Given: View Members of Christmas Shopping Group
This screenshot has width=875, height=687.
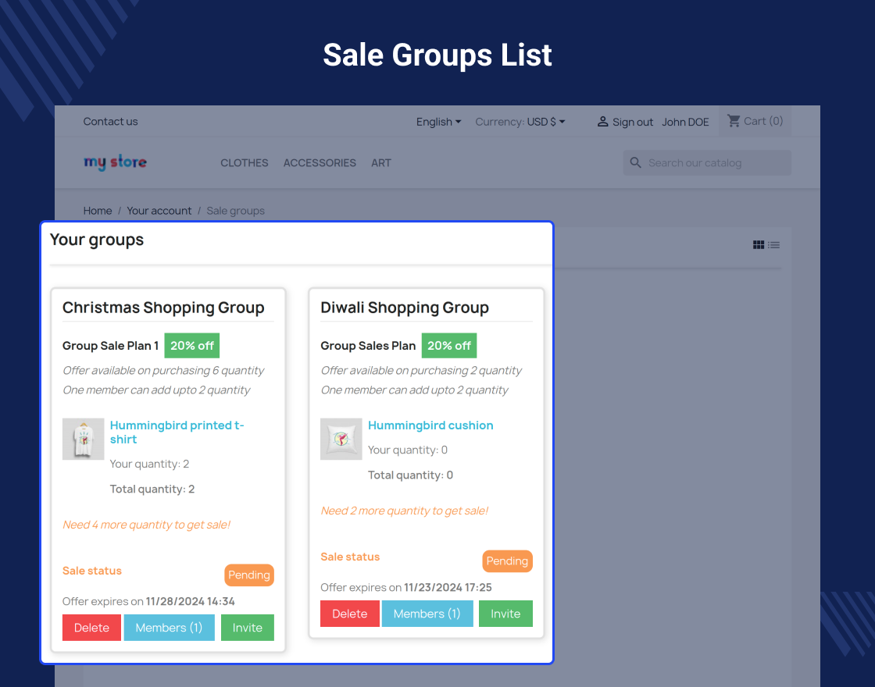Looking at the screenshot, I should click(169, 628).
